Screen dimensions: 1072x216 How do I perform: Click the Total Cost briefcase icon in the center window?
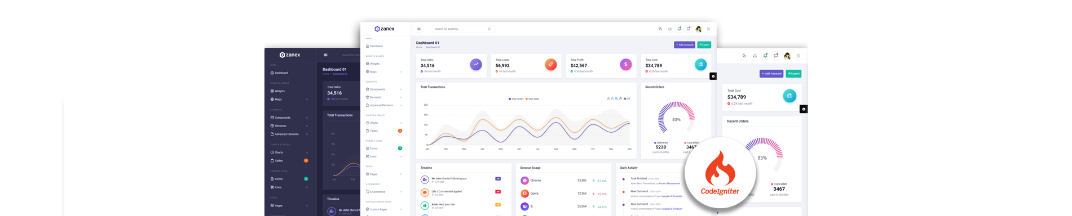click(701, 64)
